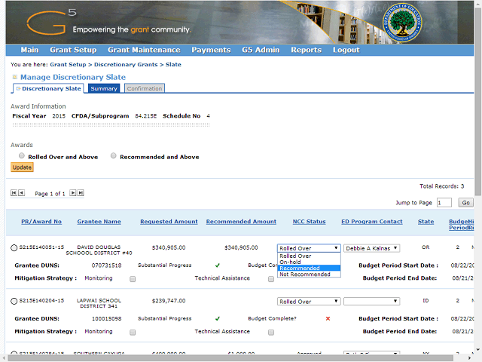Sort by Requested Amount column header
This screenshot has width=482, height=362.
tap(169, 222)
